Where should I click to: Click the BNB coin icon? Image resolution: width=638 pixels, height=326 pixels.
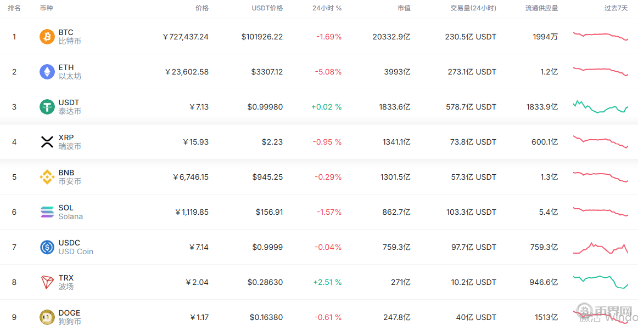(47, 177)
